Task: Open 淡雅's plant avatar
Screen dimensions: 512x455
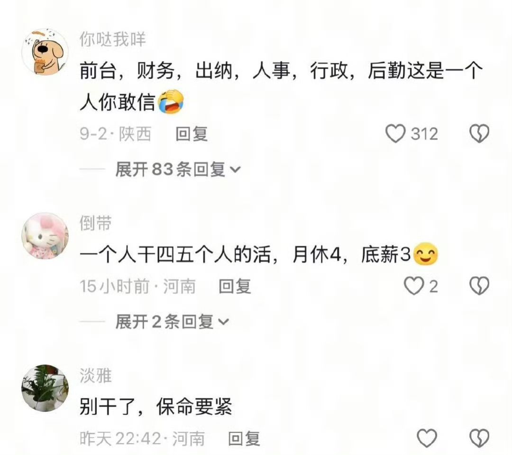Action: 45,388
